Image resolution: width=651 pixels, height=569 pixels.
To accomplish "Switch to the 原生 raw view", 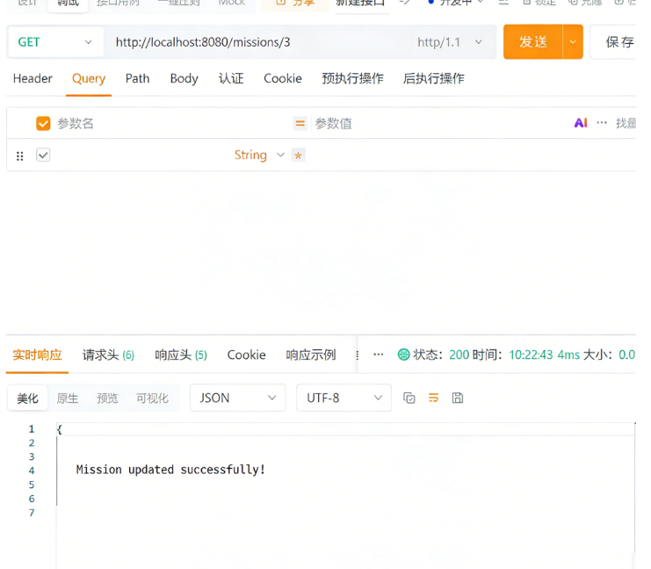I will pyautogui.click(x=68, y=398).
